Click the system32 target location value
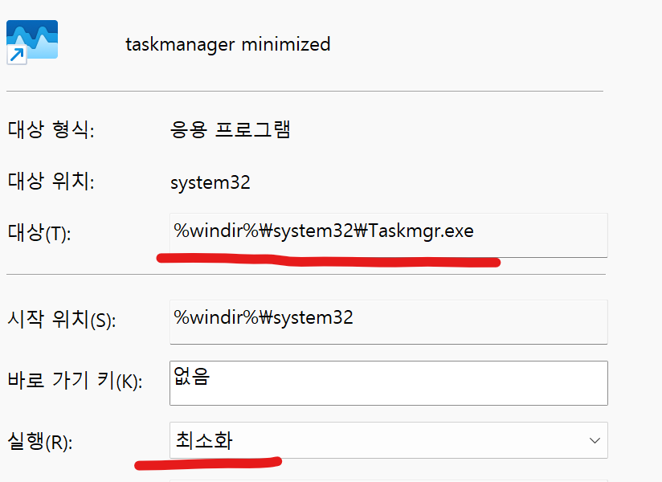662x482 pixels. [210, 182]
